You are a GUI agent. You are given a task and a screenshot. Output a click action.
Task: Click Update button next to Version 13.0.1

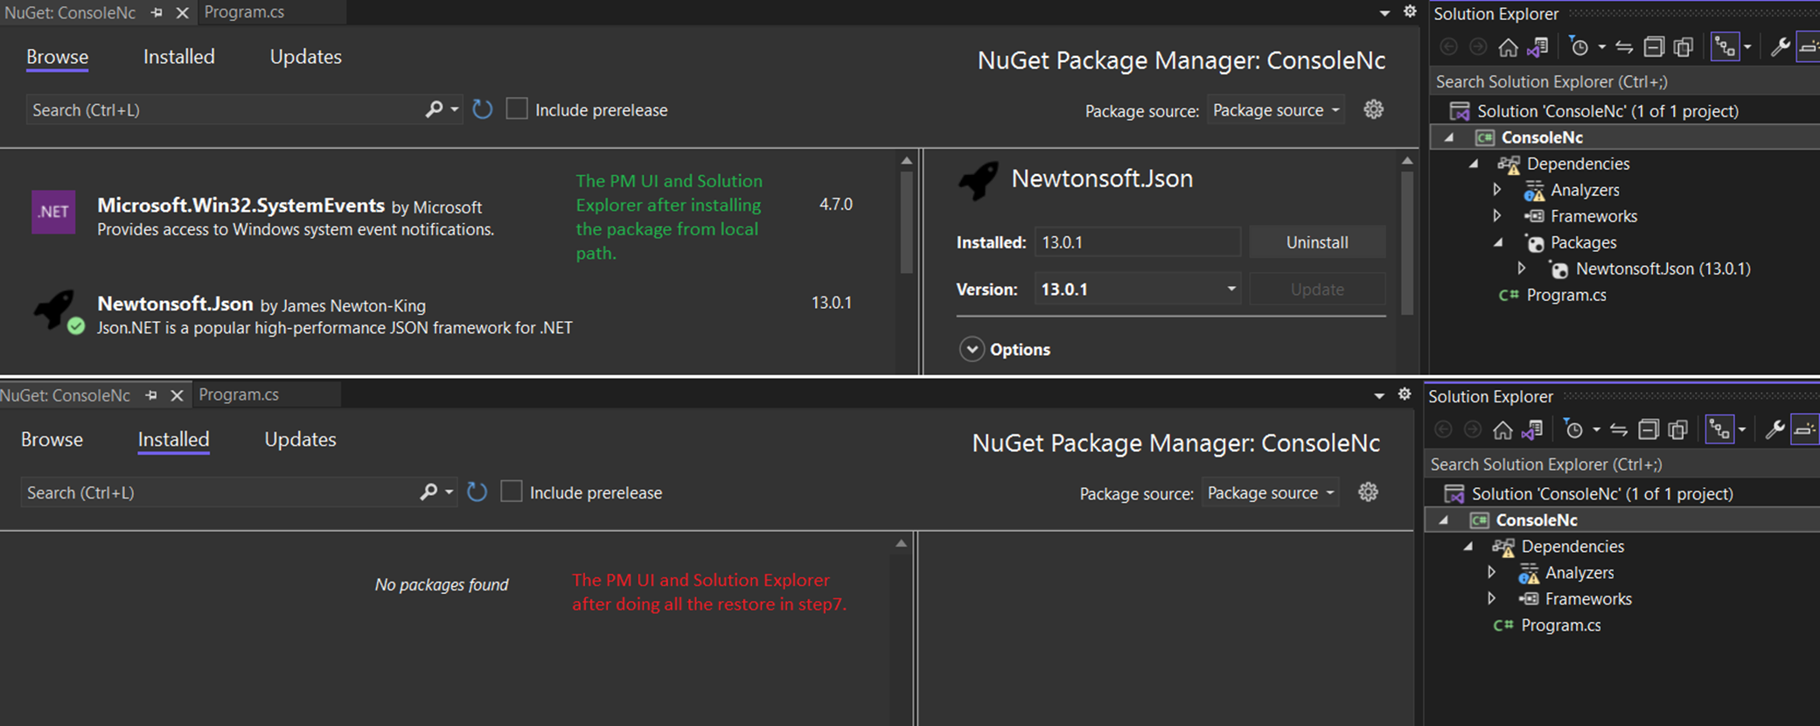(1317, 290)
